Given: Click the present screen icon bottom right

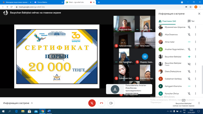Looking at the screenshot, I should coord(183,100).
